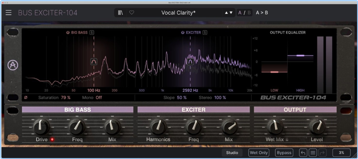Click the High output EQ slider handle

click(300, 55)
